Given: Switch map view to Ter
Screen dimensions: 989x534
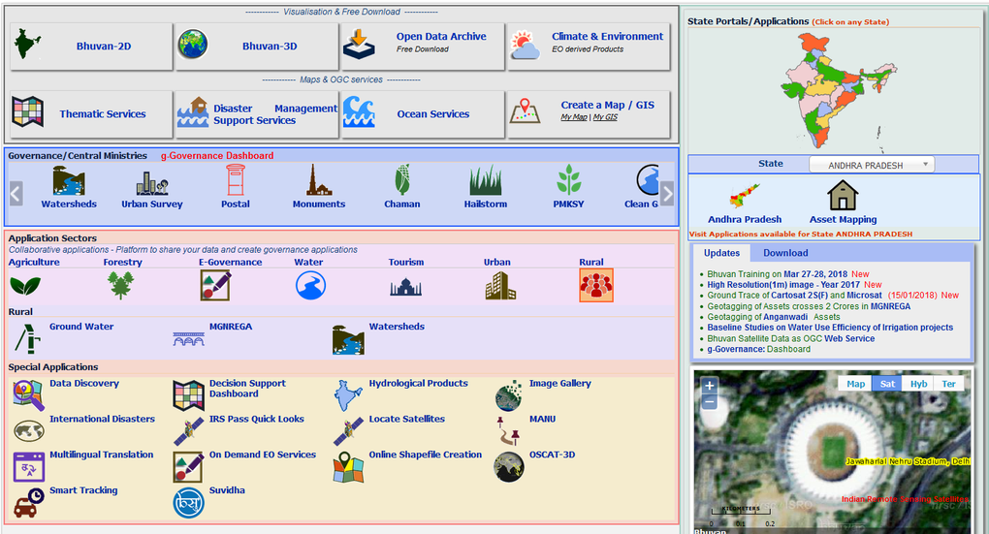Looking at the screenshot, I should pyautogui.click(x=948, y=384).
